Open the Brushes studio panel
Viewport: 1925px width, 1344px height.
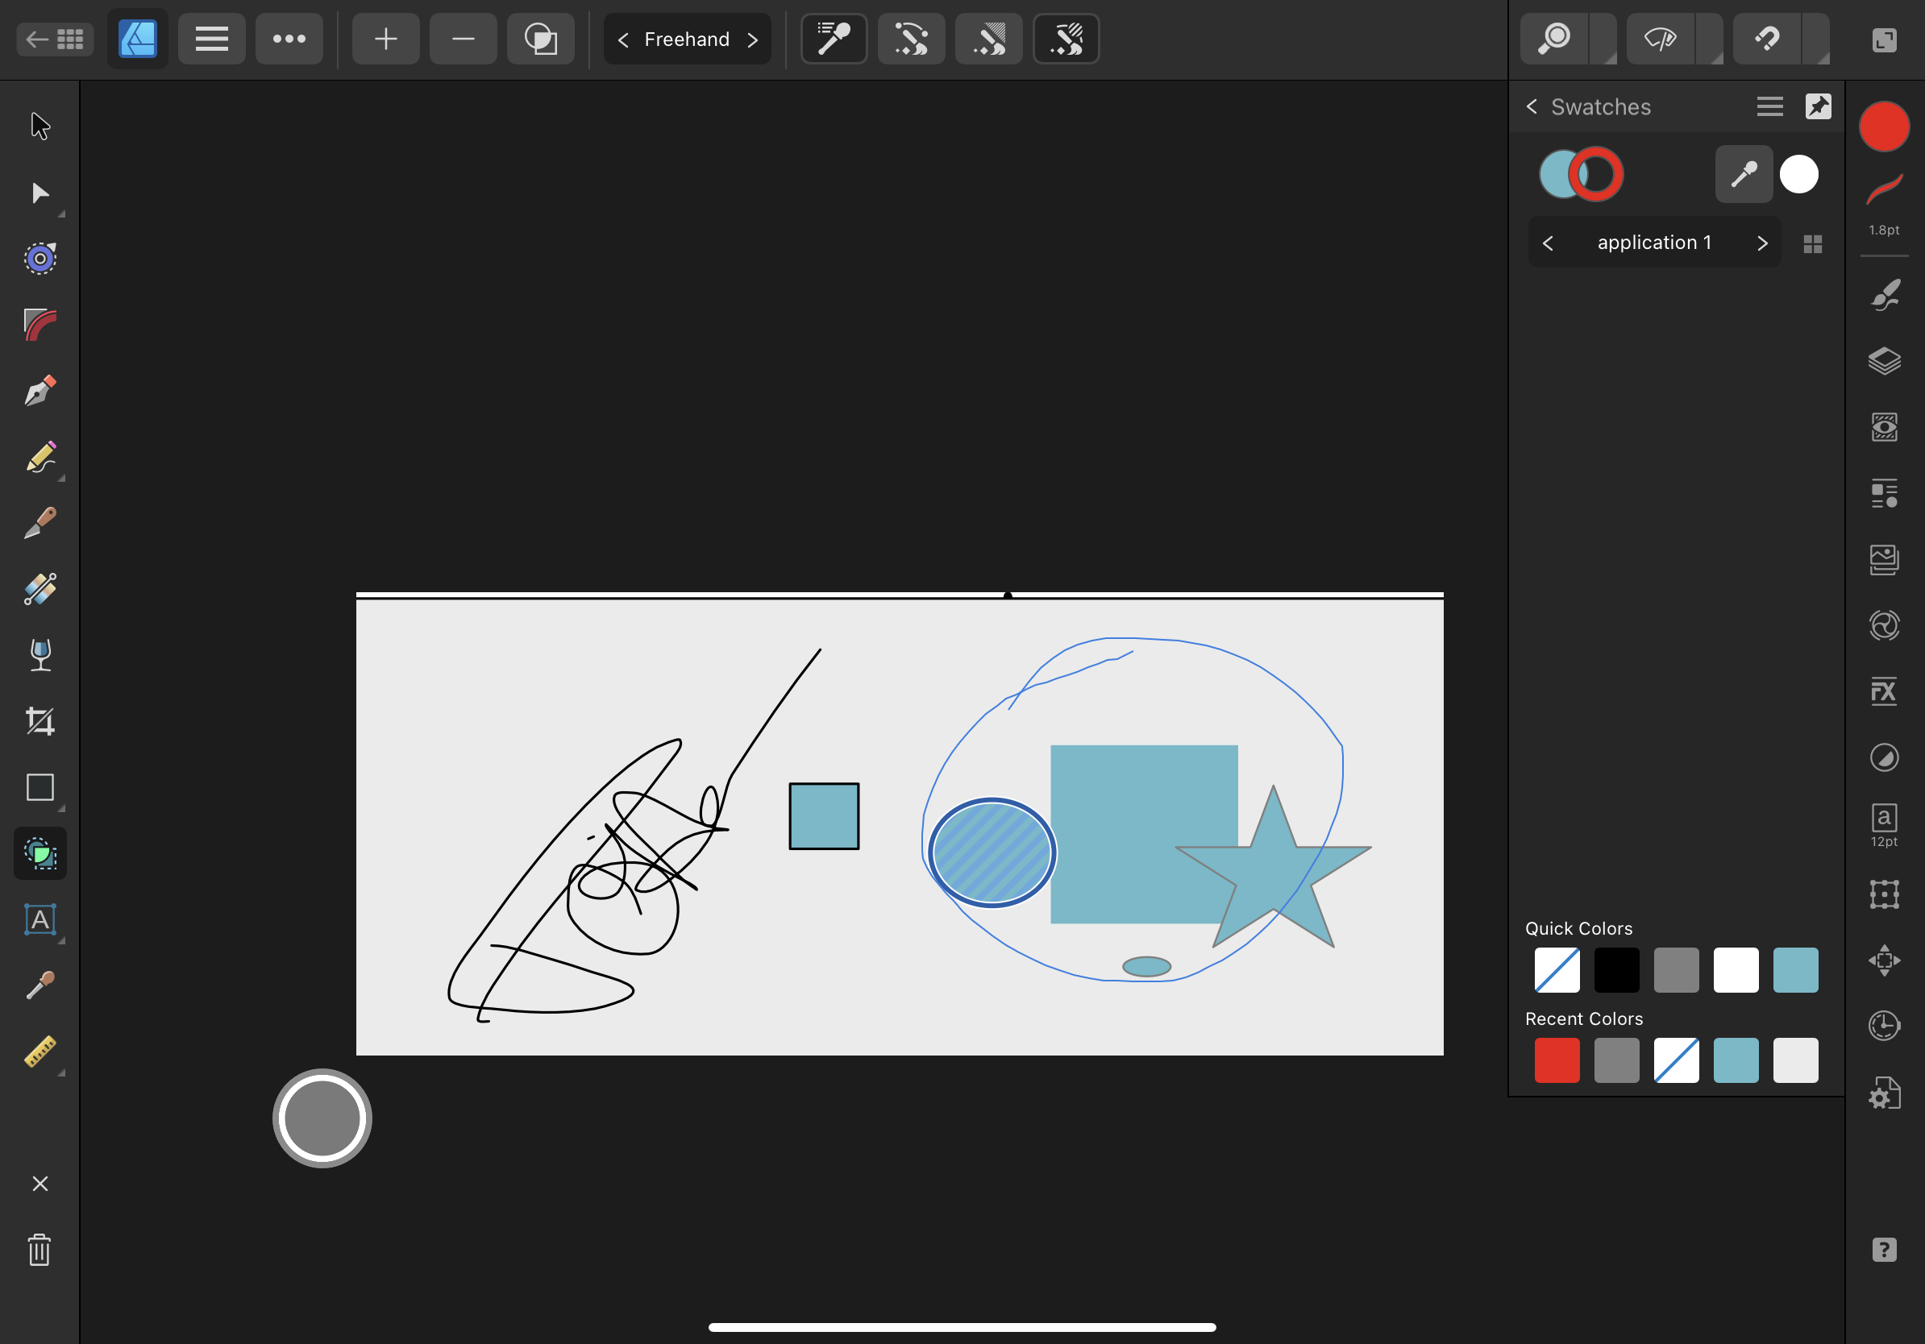point(1885,295)
